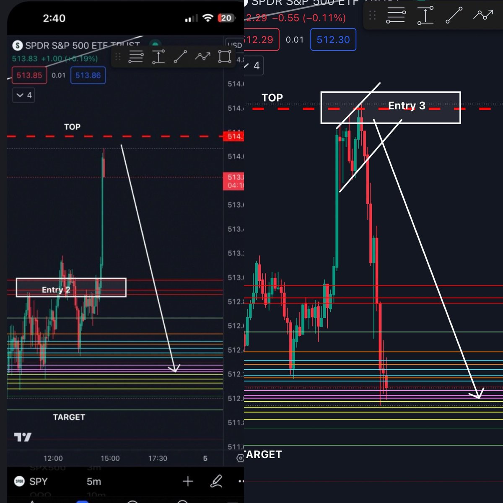
Task: Open more options with the three dots
Action: 241,482
